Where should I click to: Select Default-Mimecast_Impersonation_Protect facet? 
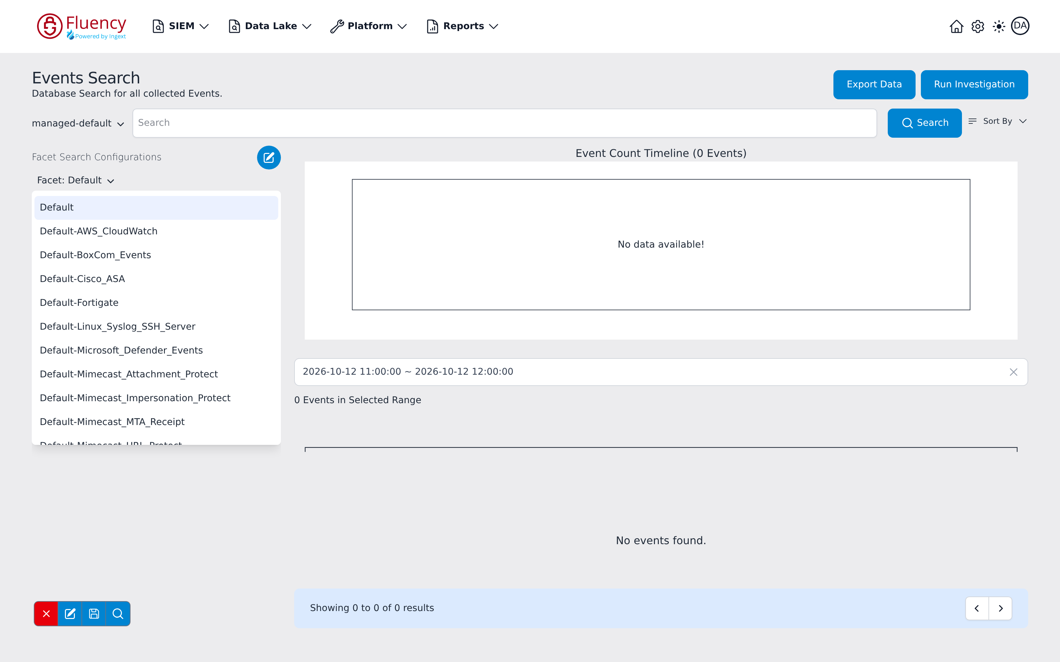click(156, 398)
